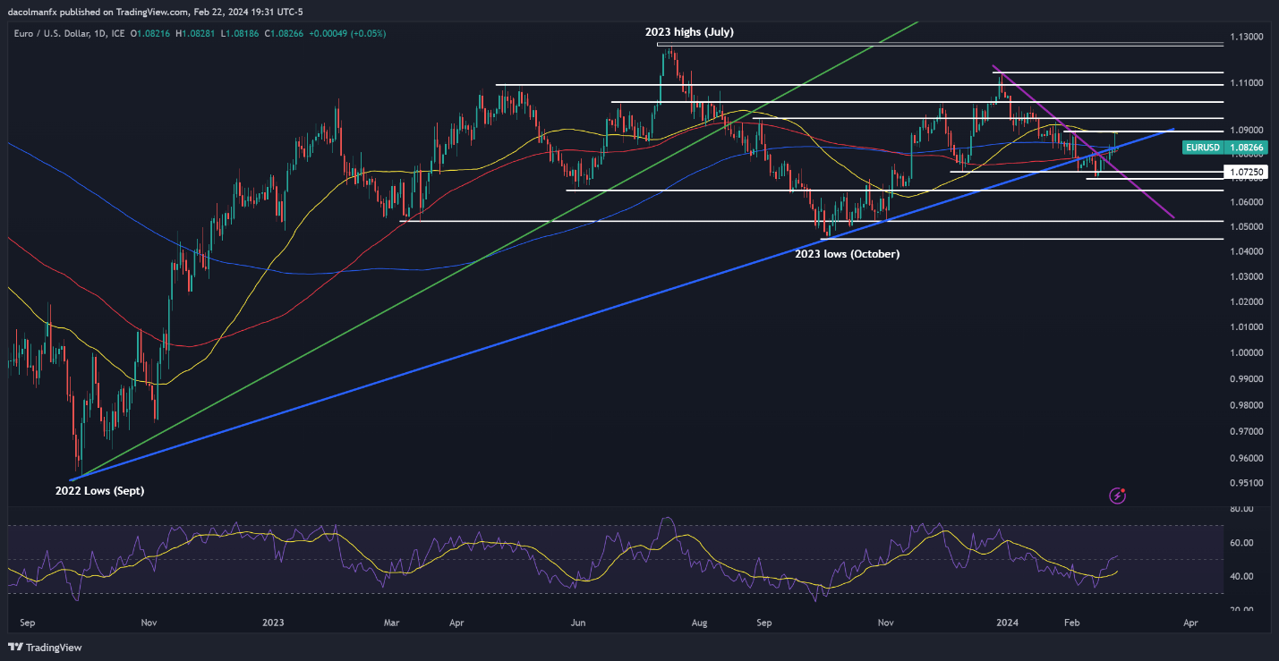
Task: Select the "2023 lows (October)" text label
Action: (x=847, y=254)
